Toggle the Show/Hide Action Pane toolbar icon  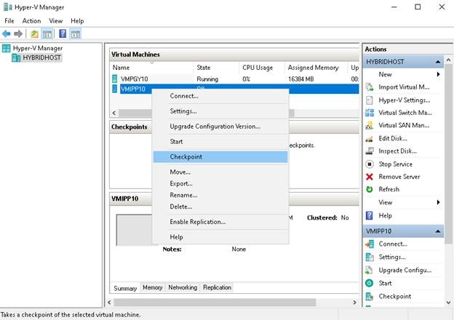click(75, 34)
